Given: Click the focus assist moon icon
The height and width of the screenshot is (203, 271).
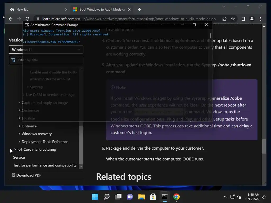Looking at the screenshot, I should tap(264, 197).
